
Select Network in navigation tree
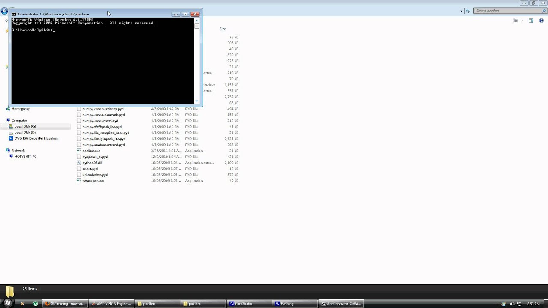[18, 151]
